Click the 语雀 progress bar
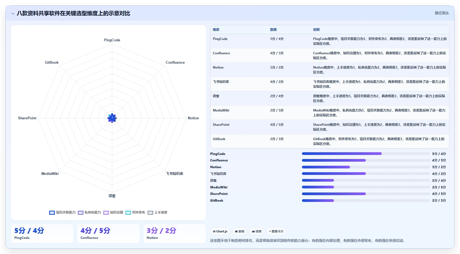This screenshot has height=254, width=460. tap(366, 180)
